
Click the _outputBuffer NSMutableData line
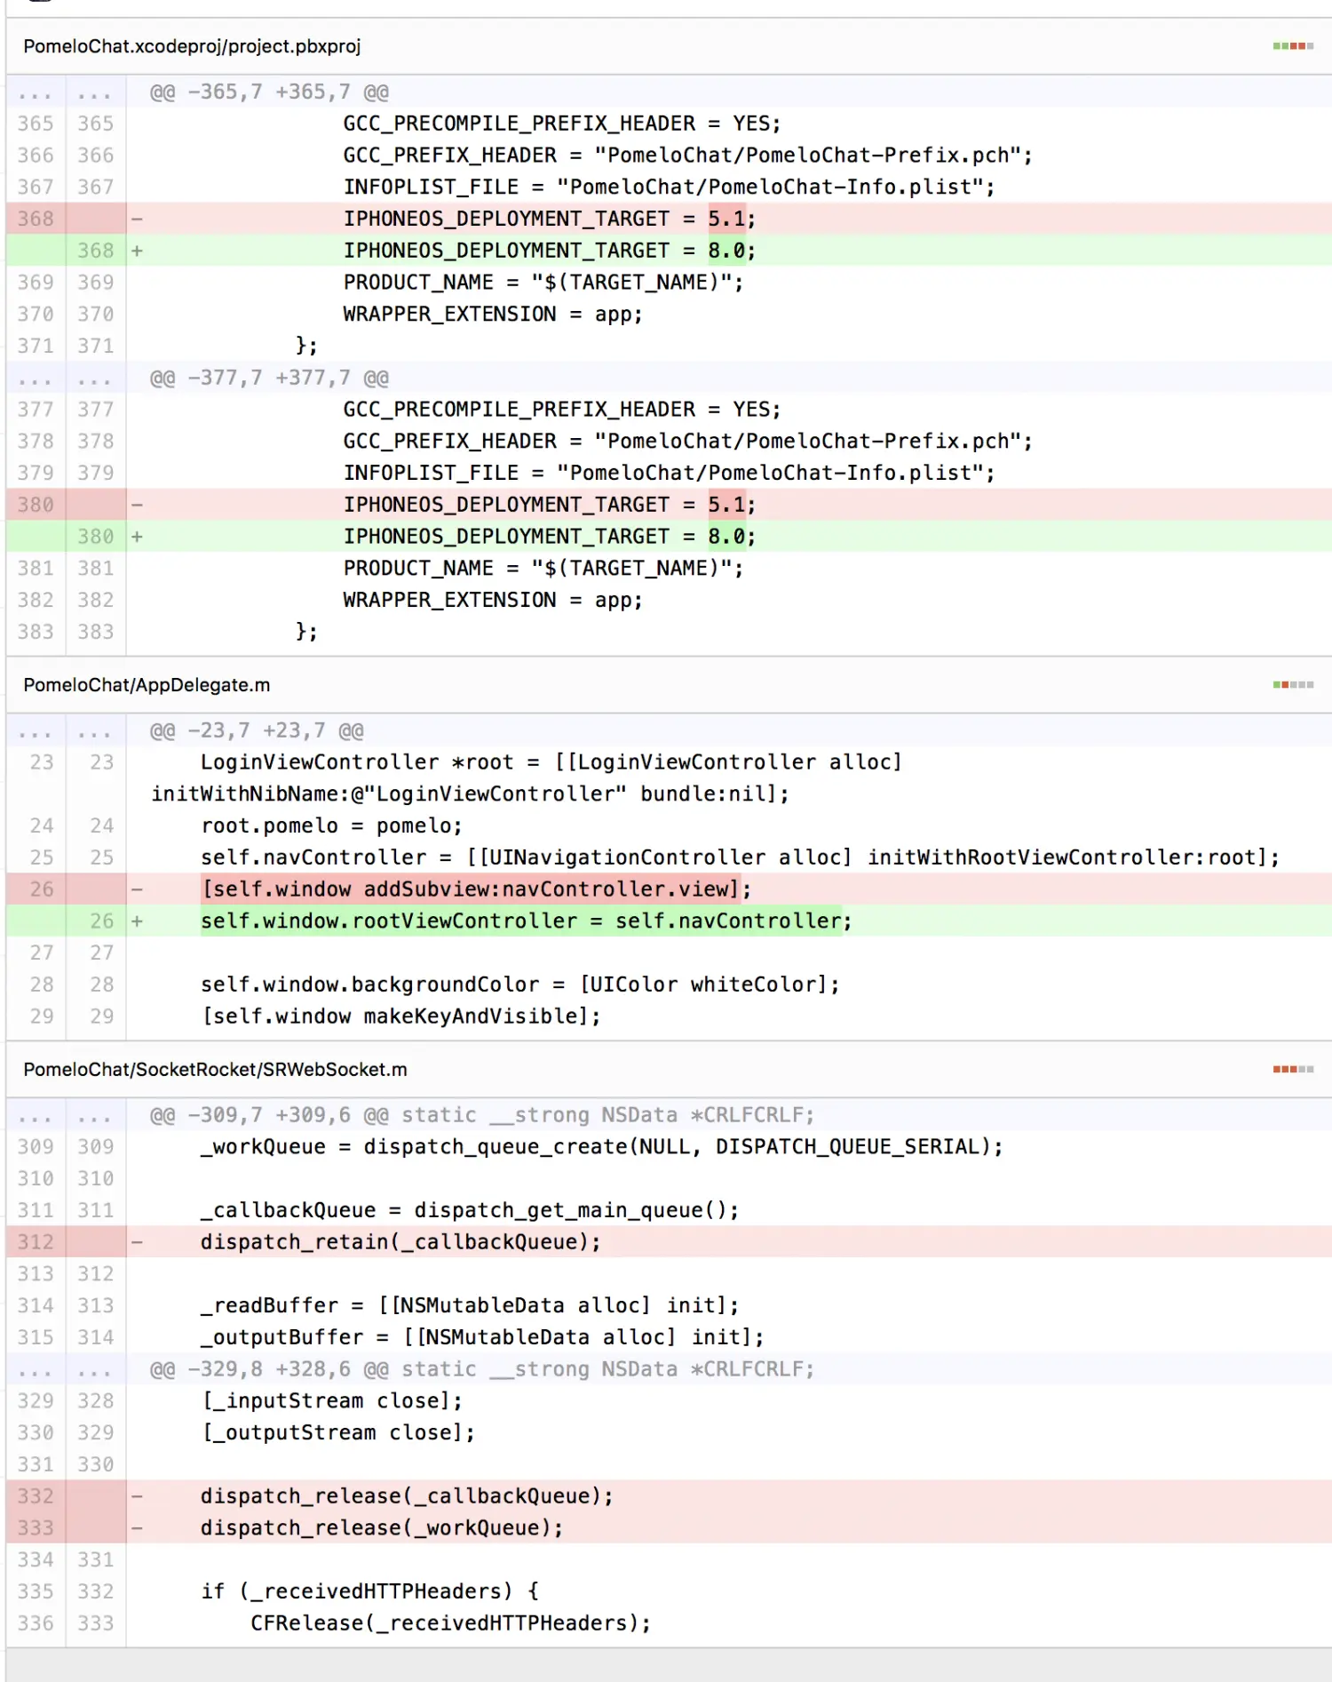tap(669, 1337)
